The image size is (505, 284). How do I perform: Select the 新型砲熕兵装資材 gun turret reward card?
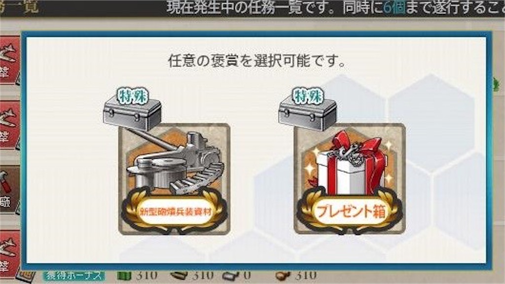174,179
